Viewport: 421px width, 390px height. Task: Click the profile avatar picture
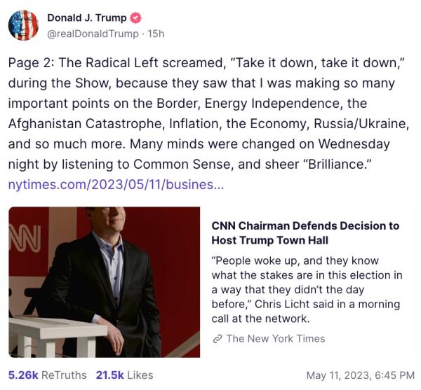pyautogui.click(x=23, y=25)
